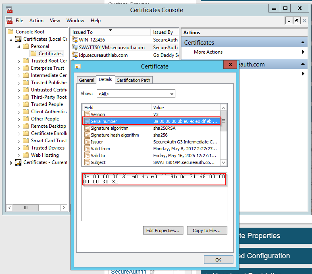312x274 pixels.
Task: Click the SWATTS01VM.secureauth.com certificate icon
Action: [x=75, y=47]
